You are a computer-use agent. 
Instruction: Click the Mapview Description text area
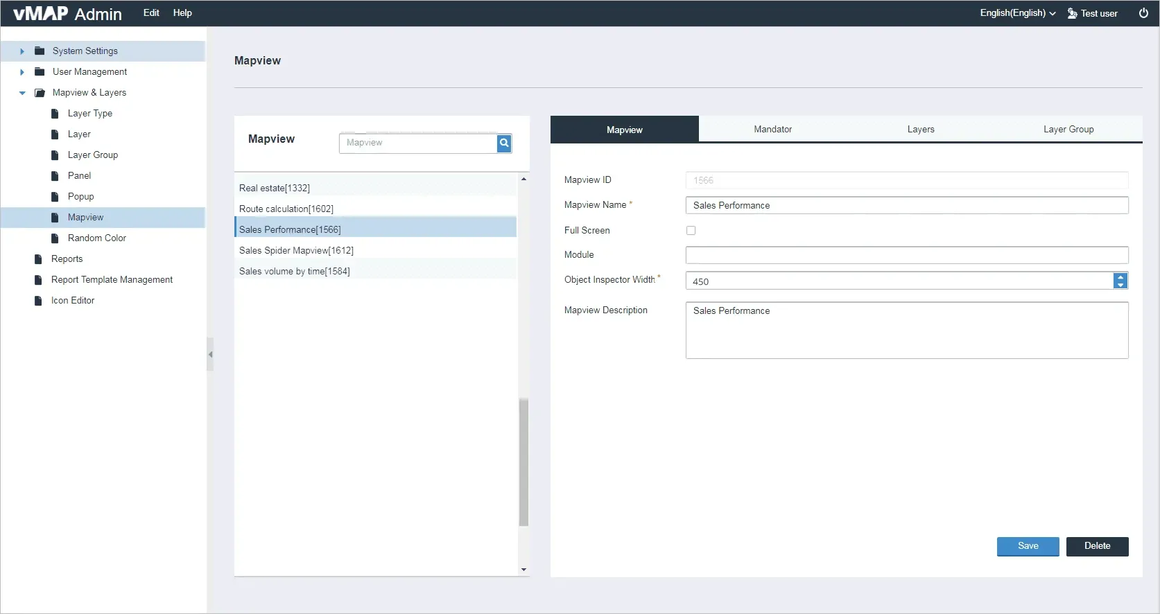point(907,330)
